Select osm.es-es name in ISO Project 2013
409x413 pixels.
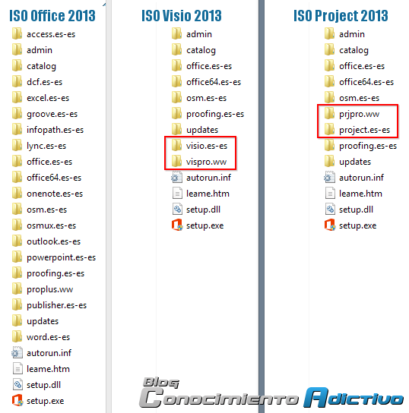[x=359, y=98]
